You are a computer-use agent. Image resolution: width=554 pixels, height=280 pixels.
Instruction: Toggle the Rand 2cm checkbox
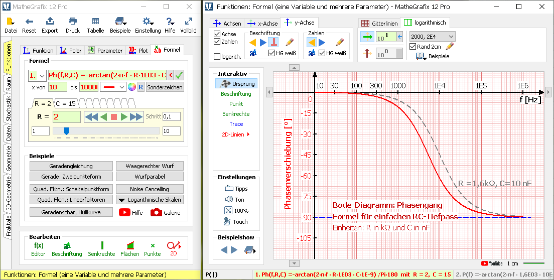tap(412, 46)
